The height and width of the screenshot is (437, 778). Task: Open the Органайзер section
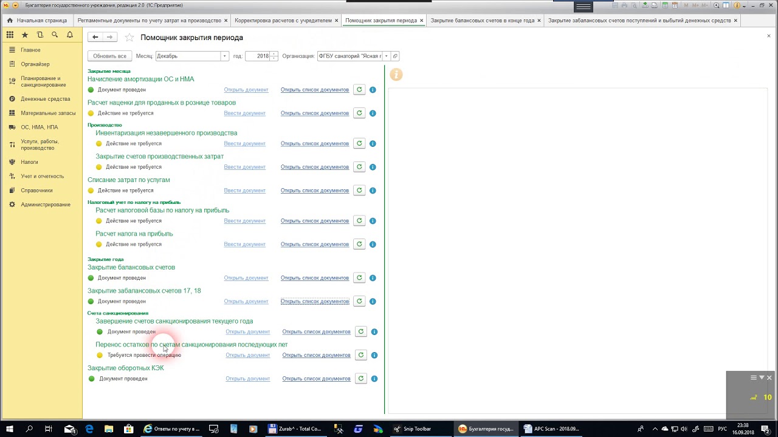(35, 64)
